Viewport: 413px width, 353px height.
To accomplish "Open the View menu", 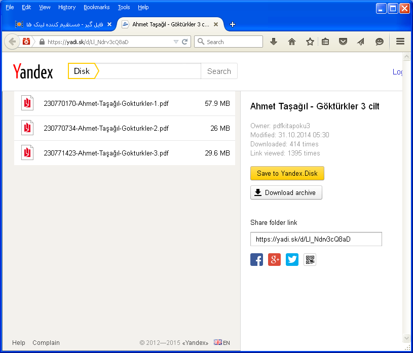I will (45, 8).
